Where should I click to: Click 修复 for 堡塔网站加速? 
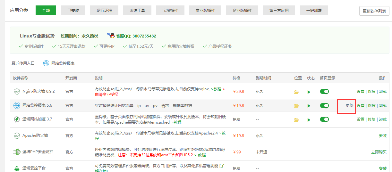tap(371, 119)
